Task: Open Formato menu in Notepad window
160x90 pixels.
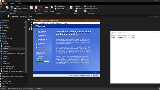Action: tap(125, 35)
